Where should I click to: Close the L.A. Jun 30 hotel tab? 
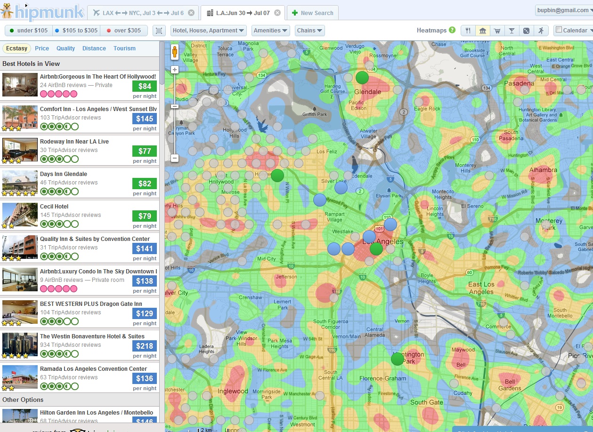277,13
